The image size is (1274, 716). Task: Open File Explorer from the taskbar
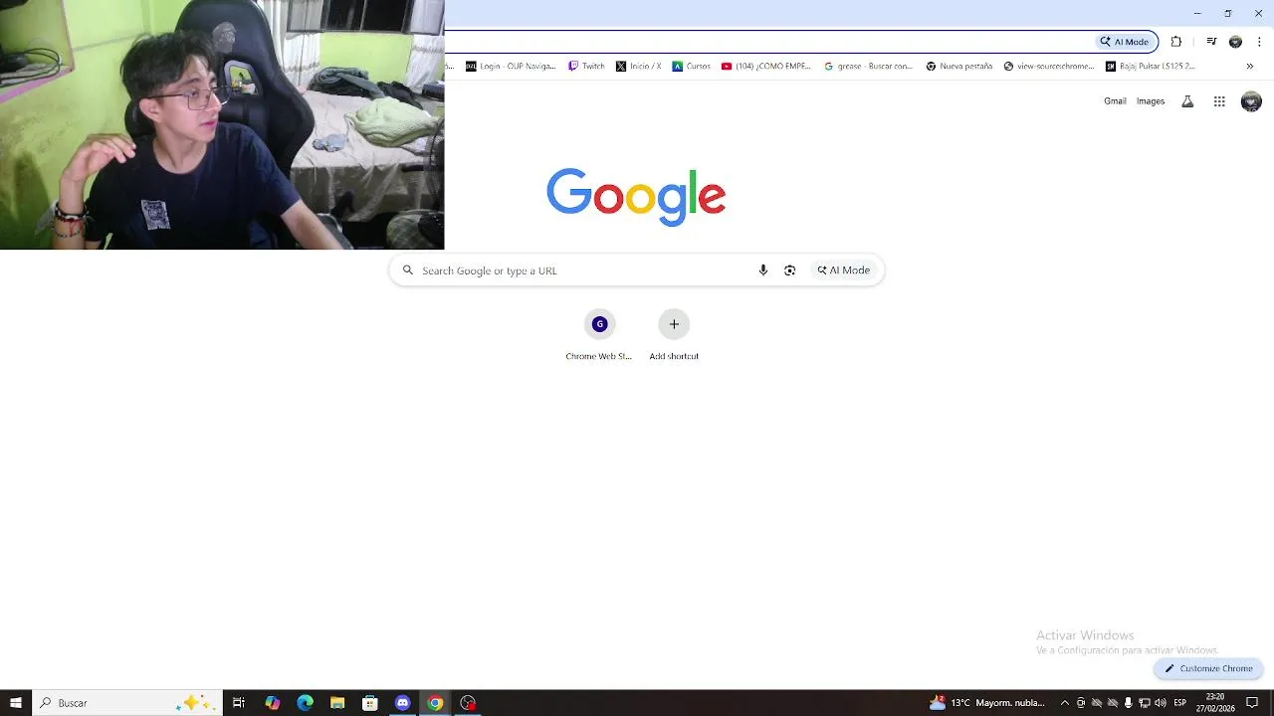tap(337, 703)
